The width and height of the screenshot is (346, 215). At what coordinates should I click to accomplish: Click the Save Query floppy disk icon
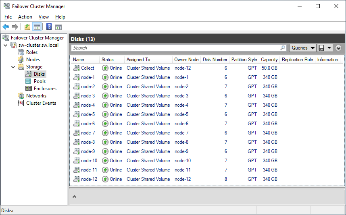[321, 48]
